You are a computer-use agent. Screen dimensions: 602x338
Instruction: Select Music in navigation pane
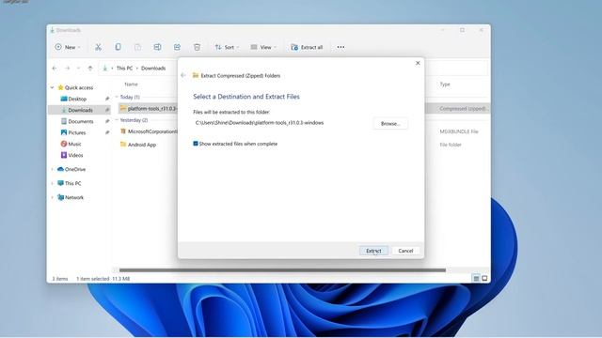(74, 144)
